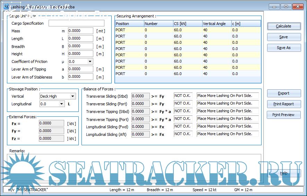This screenshot has height=196, width=307.
Task: Click the Calculate button
Action: click(x=283, y=26)
